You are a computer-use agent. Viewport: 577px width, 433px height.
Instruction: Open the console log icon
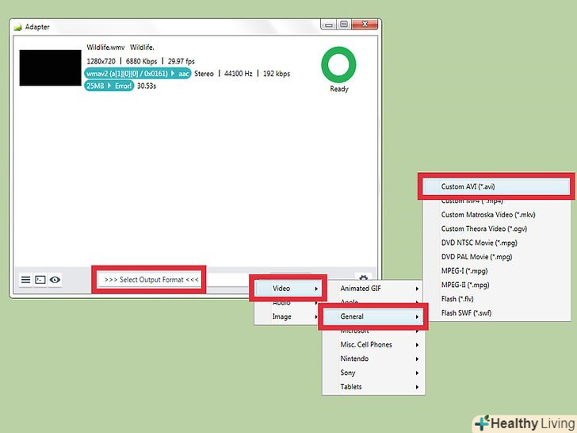(40, 280)
